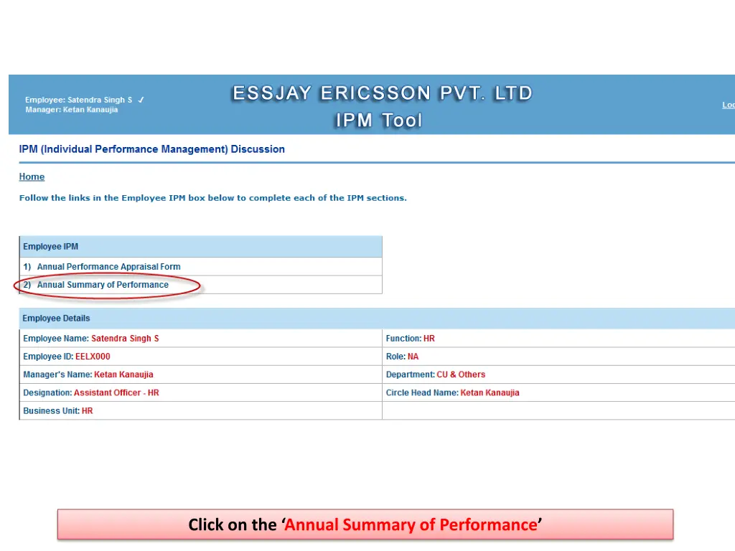Click the Function field in details table
The image size is (735, 551).
click(411, 339)
